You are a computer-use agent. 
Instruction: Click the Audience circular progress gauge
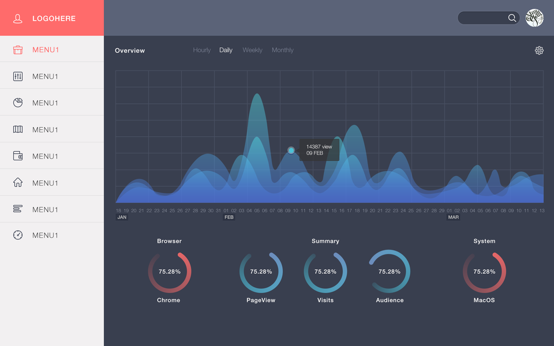click(x=390, y=272)
